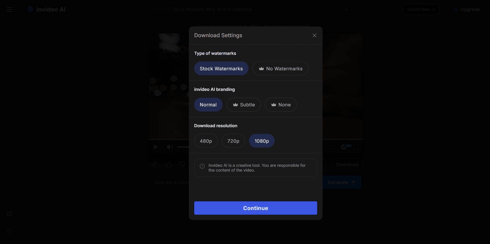Open a new project with the plus button
490x244 pixels.
point(346,9)
